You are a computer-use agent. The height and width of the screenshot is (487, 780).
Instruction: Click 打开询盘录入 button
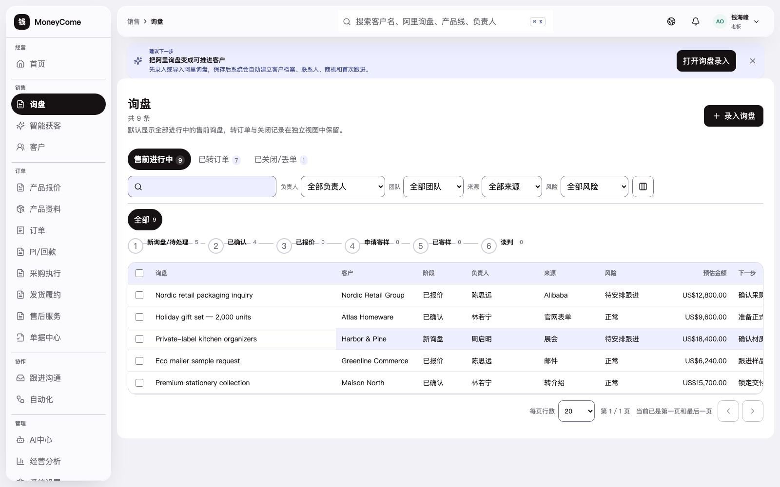point(706,61)
